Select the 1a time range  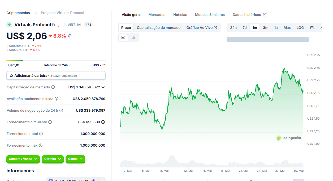point(276,28)
